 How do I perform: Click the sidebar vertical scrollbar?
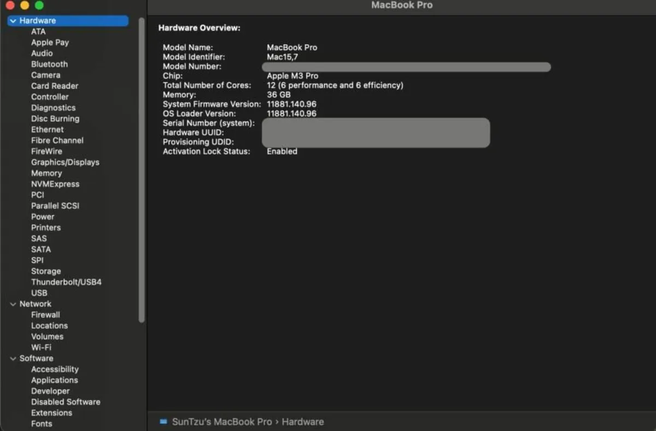point(142,170)
